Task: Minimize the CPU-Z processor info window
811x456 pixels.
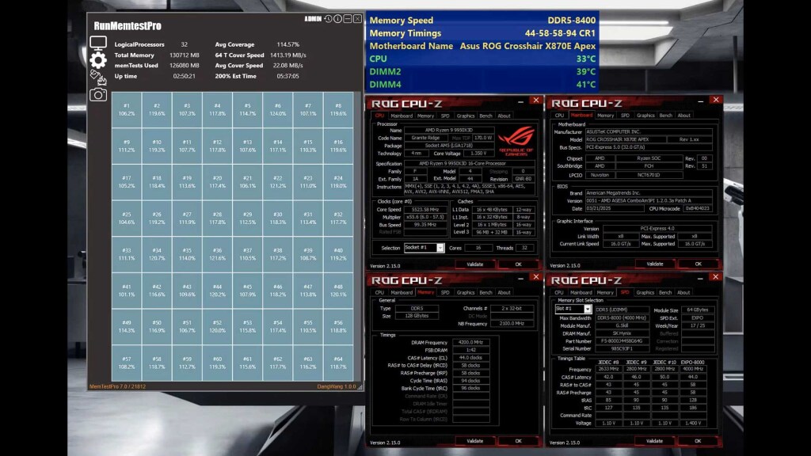Action: click(521, 101)
